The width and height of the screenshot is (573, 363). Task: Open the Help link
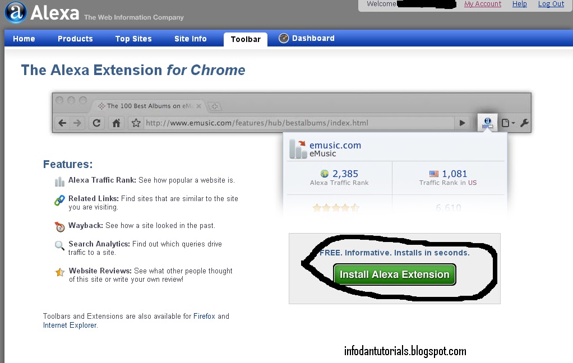coord(520,4)
